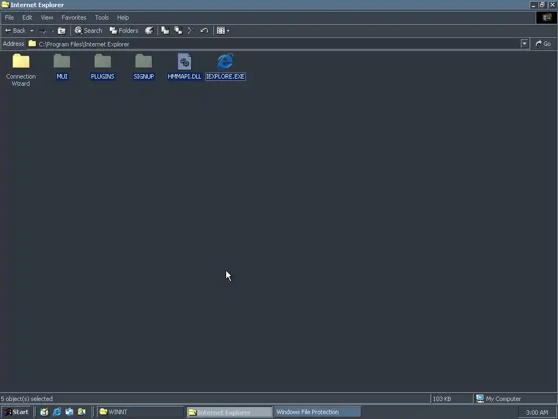Select the IEXPLORE.EXE application icon
Viewport: 558px width, 419px height.
tap(225, 61)
